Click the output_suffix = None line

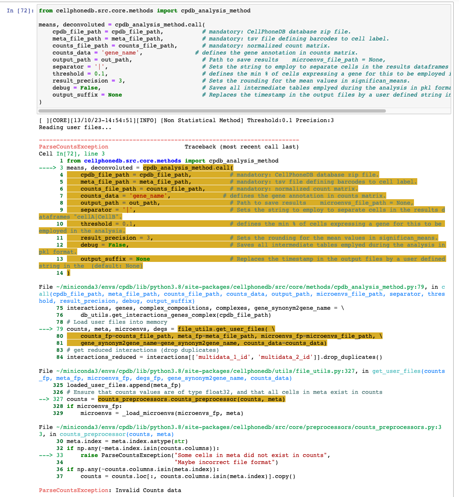coord(87,94)
